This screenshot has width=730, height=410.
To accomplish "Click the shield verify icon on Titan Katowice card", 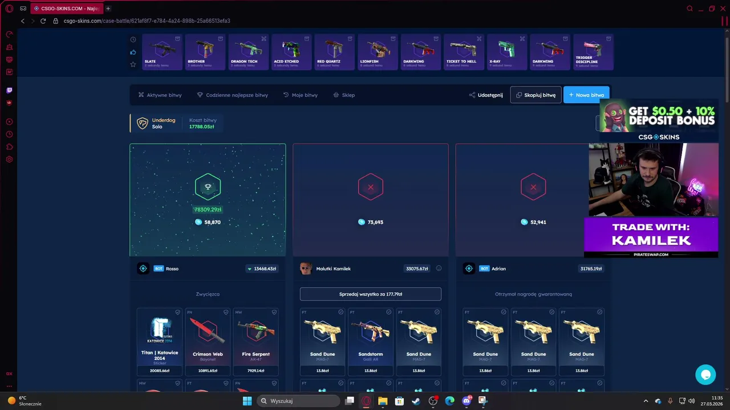I will click(x=177, y=312).
